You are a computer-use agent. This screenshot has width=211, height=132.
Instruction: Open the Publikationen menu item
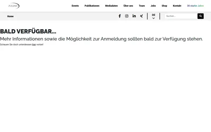coord(92,6)
